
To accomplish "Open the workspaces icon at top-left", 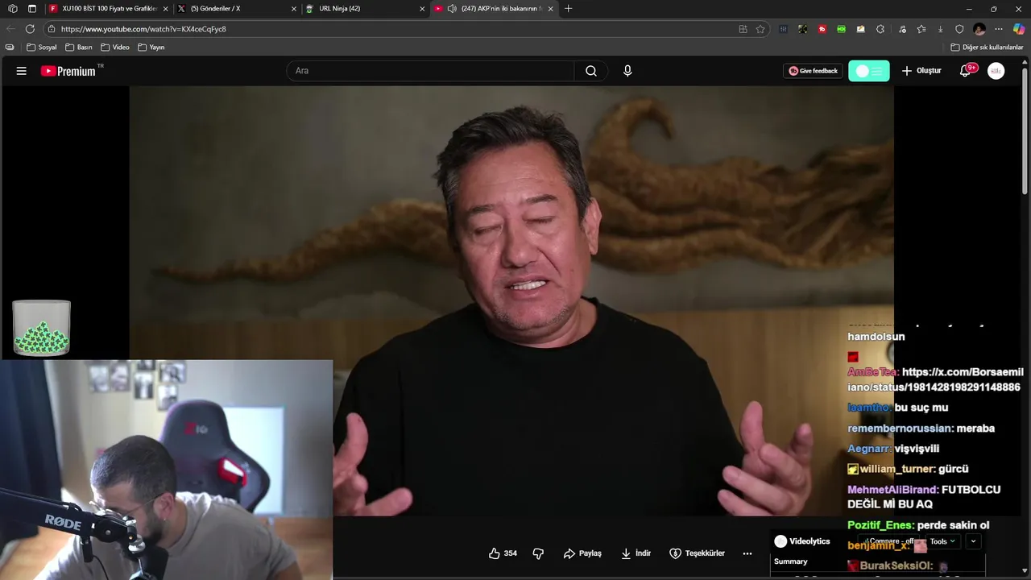I will 12,9.
